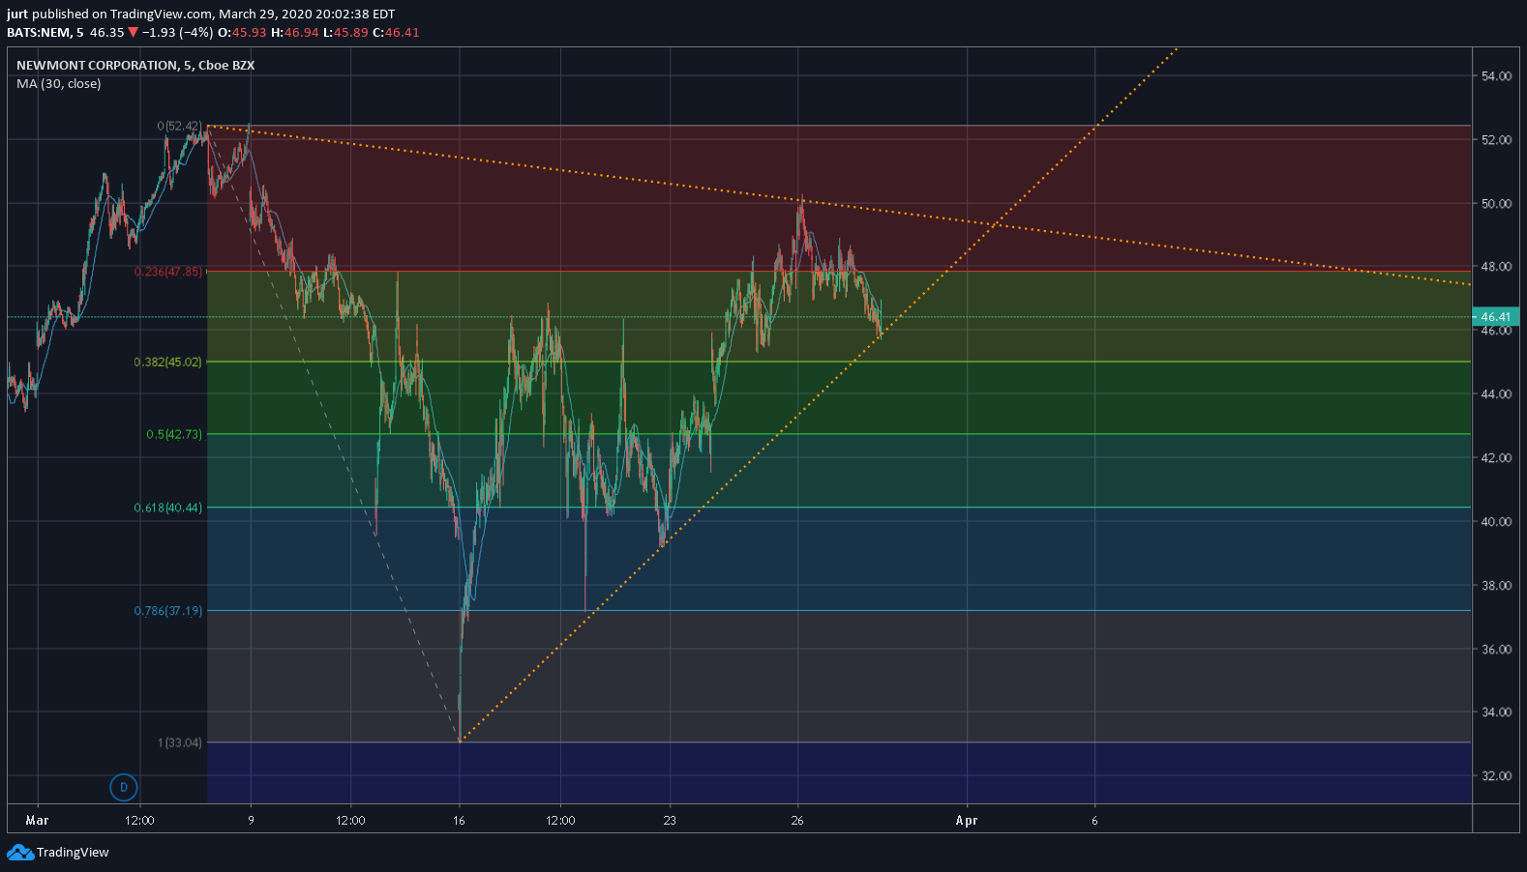This screenshot has height=872, width=1527.
Task: Click the 46.35 last price in header
Action: pyautogui.click(x=107, y=33)
